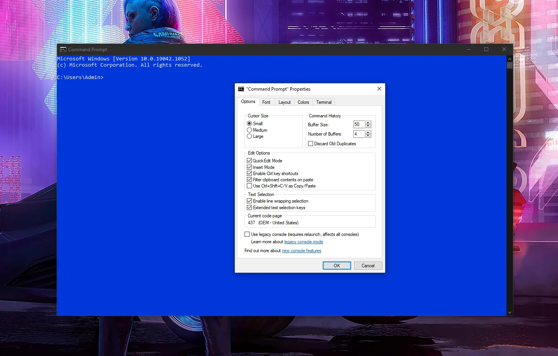The height and width of the screenshot is (356, 558).
Task: Switch to the Options tab
Action: [x=248, y=102]
